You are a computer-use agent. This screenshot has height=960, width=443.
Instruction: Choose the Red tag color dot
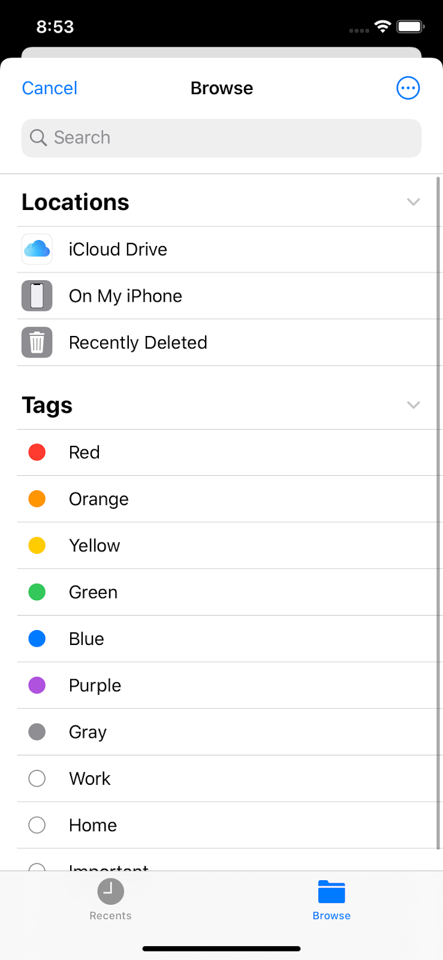(37, 452)
